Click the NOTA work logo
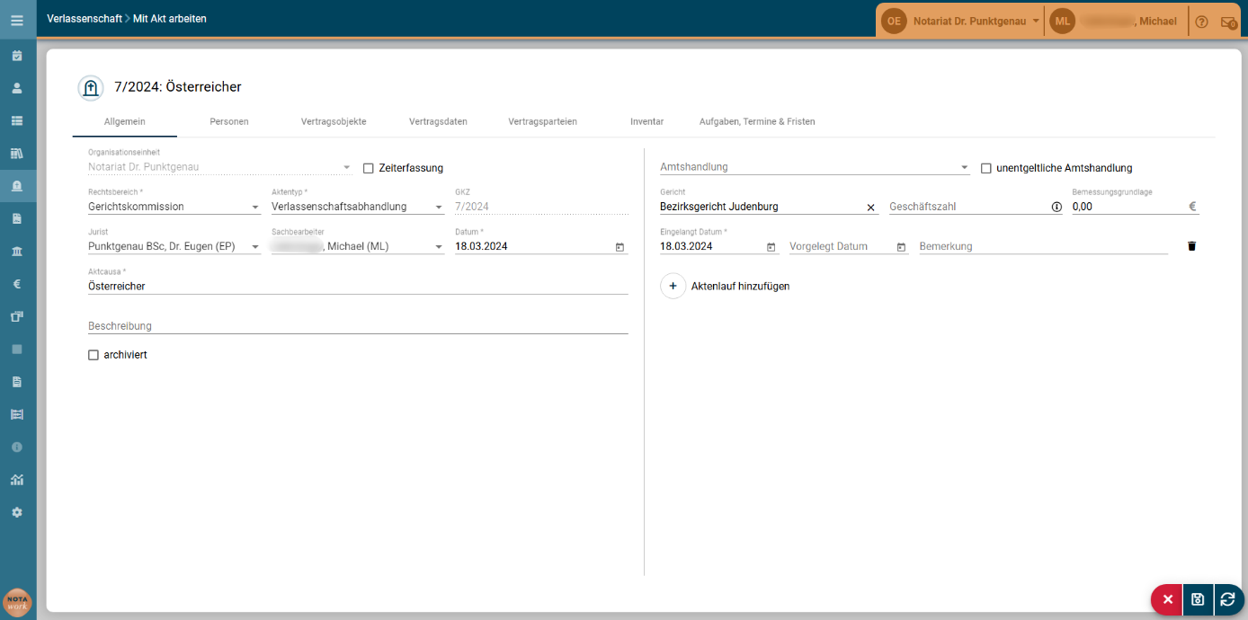The image size is (1248, 620). coord(17,602)
